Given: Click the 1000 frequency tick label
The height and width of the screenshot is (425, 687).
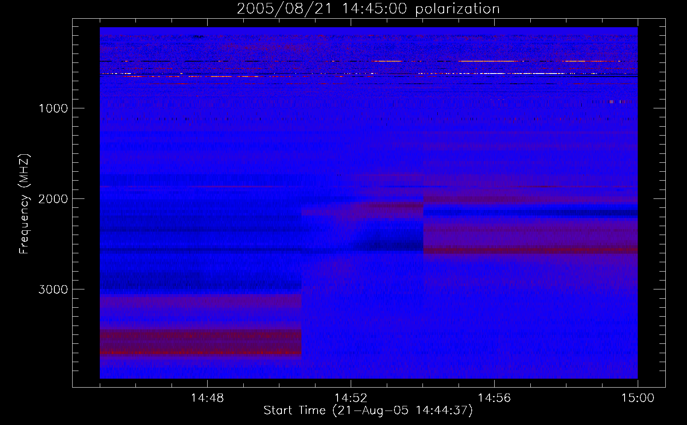Looking at the screenshot, I should [53, 108].
